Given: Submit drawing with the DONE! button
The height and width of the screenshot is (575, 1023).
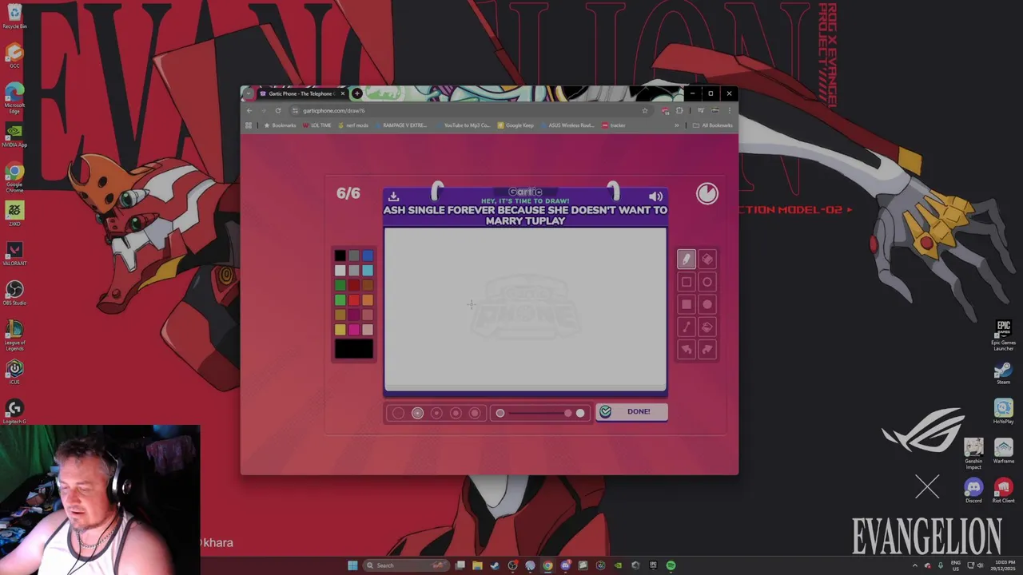Looking at the screenshot, I should (631, 411).
